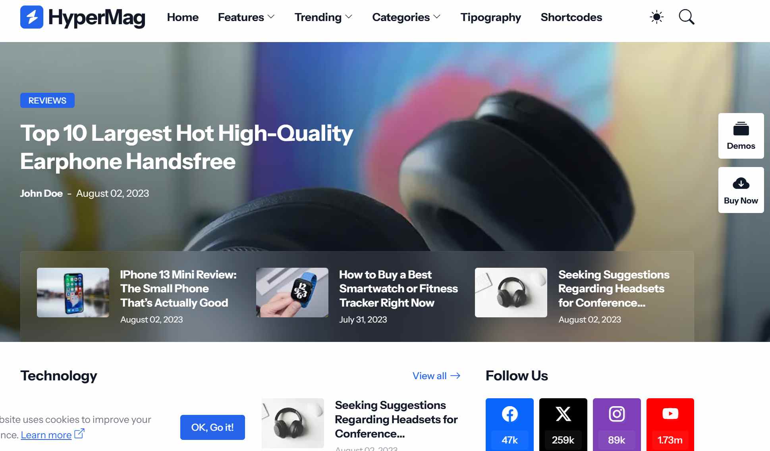Click View all in Technology section
This screenshot has height=451, width=770.
436,376
